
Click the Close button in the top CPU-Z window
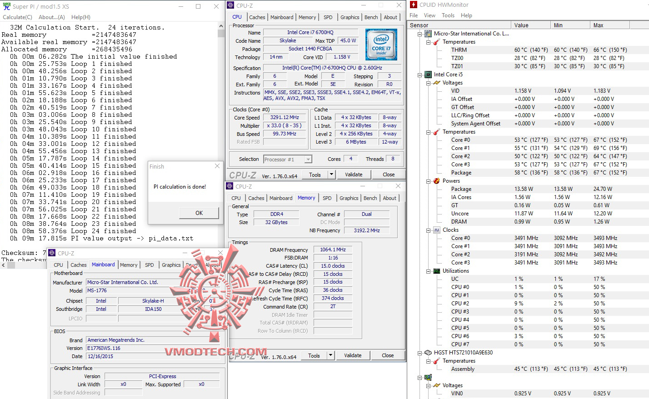coord(389,175)
